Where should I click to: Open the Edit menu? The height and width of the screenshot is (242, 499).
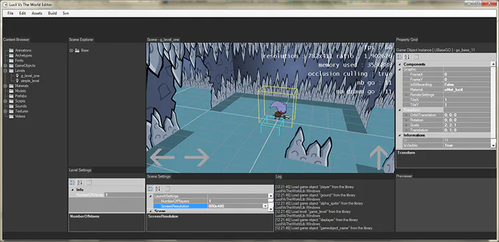click(x=22, y=13)
